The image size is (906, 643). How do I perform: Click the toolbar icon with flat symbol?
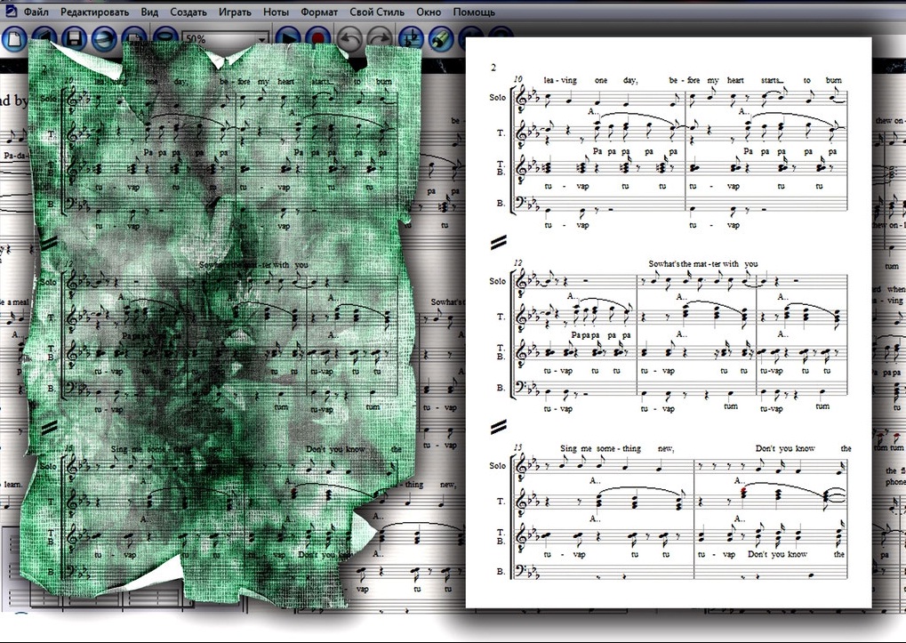pyautogui.click(x=410, y=38)
